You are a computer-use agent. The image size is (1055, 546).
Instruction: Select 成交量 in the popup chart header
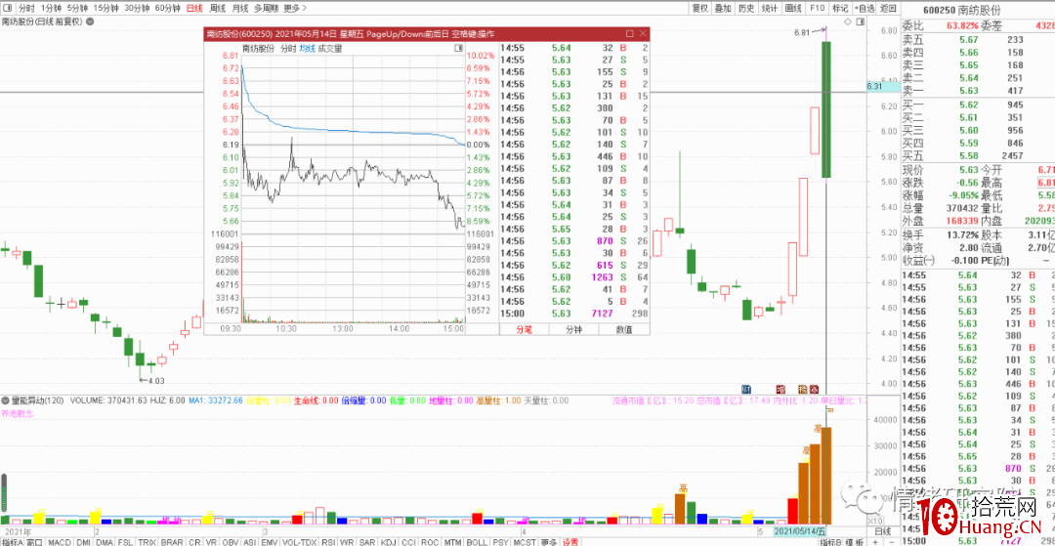coord(330,49)
